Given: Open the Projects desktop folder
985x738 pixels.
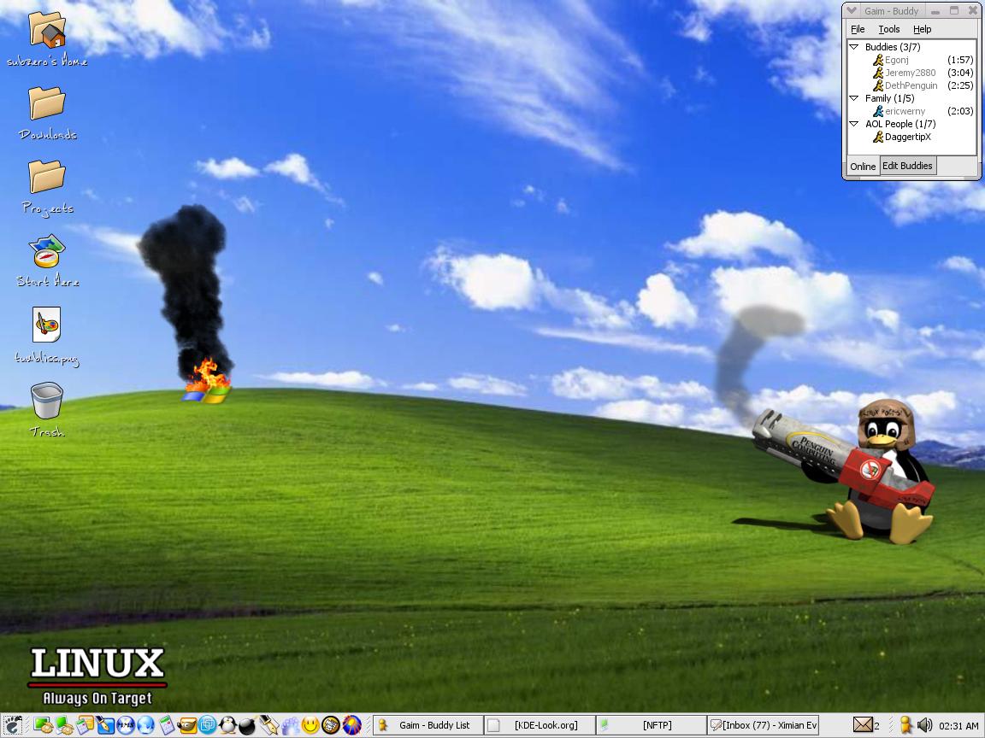Looking at the screenshot, I should pos(47,187).
